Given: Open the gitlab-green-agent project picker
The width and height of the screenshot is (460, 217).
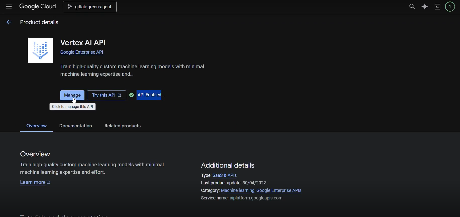Looking at the screenshot, I should tap(90, 7).
